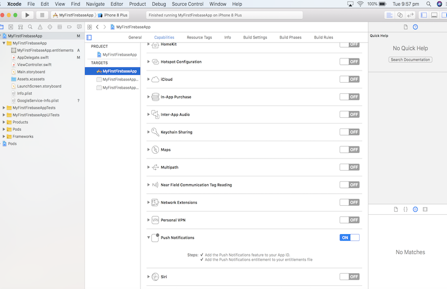
Task: Enable the Siri capability
Action: (x=350, y=277)
